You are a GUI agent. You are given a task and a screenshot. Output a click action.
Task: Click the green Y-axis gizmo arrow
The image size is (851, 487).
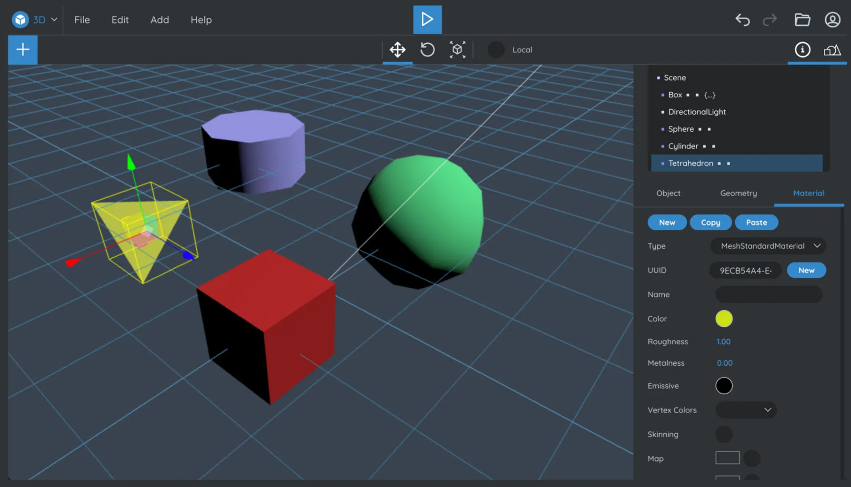[131, 163]
